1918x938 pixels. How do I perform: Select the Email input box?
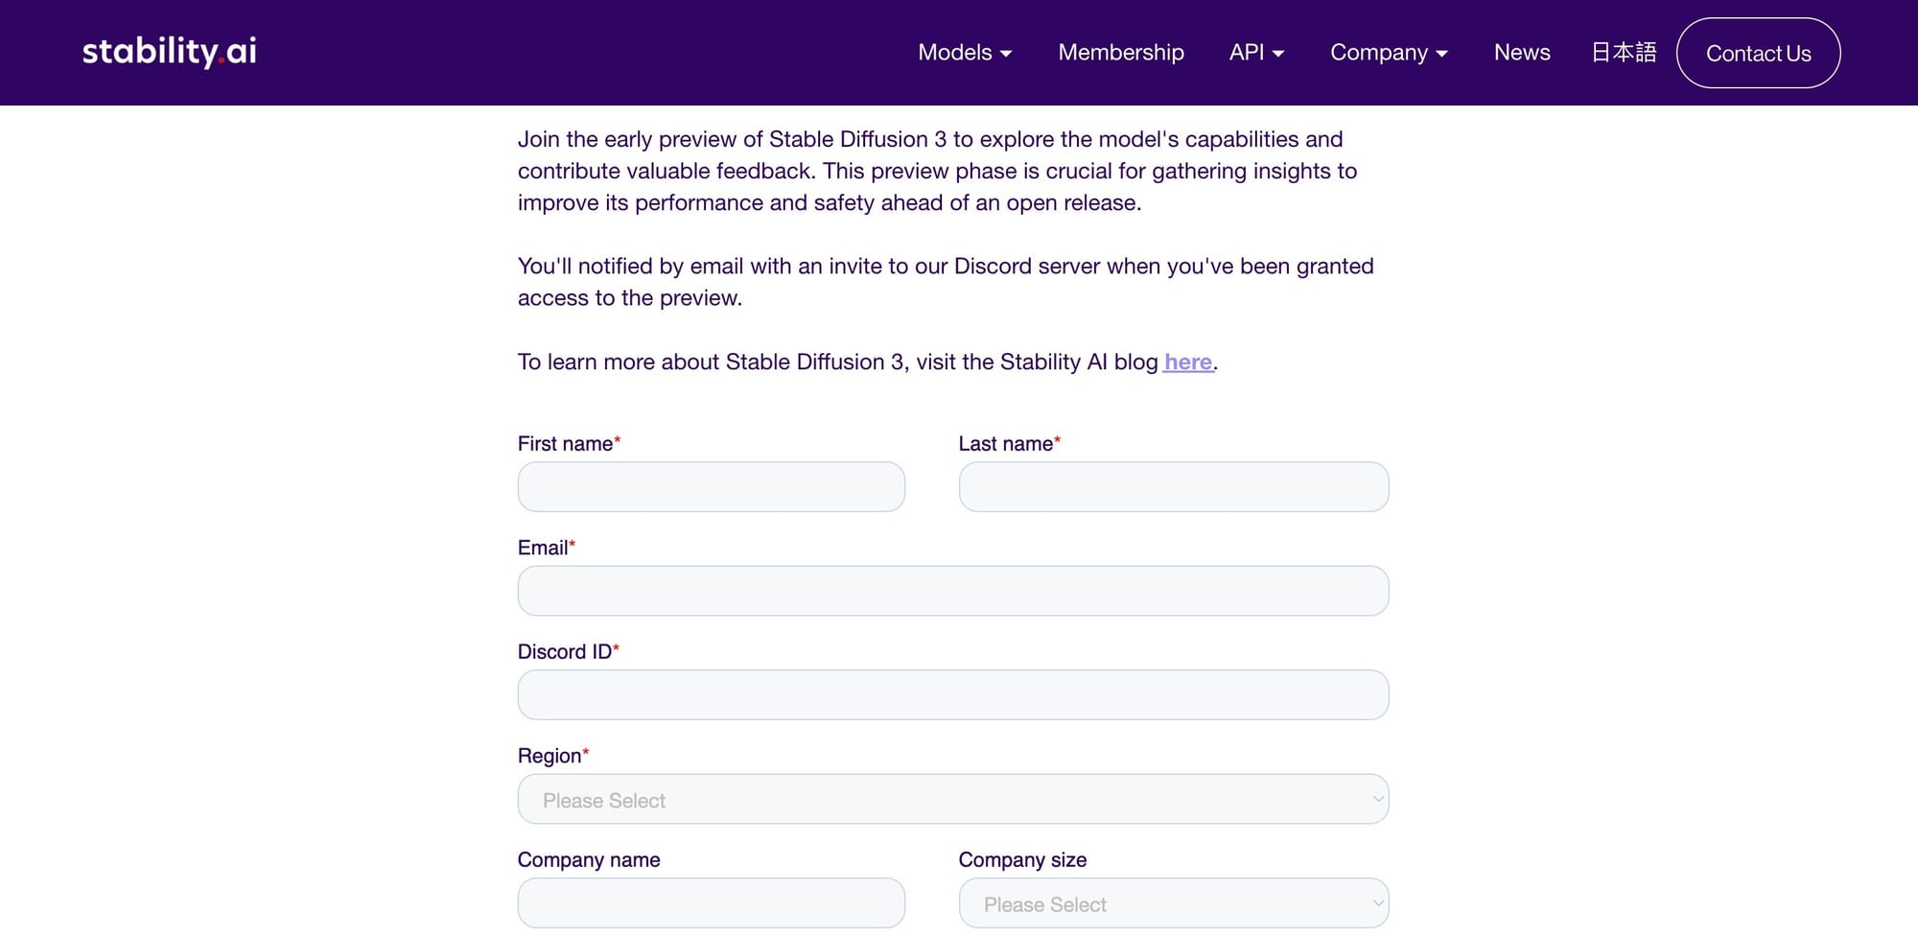point(952,591)
